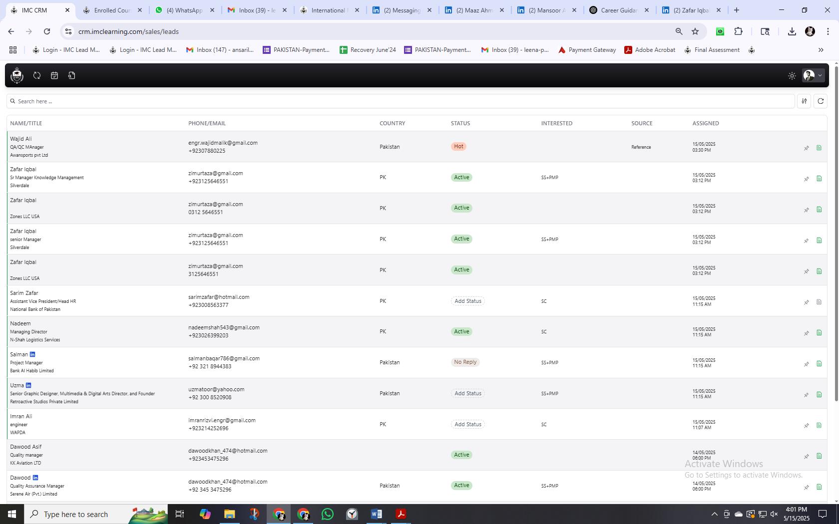Click email nadeemshah543@gmail.com

(x=224, y=327)
